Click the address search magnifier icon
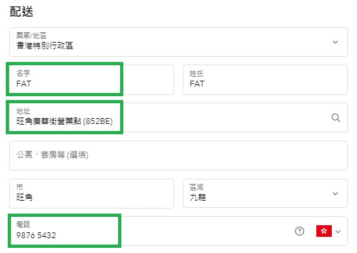Viewport: 357px width, 253px height. [x=336, y=117]
